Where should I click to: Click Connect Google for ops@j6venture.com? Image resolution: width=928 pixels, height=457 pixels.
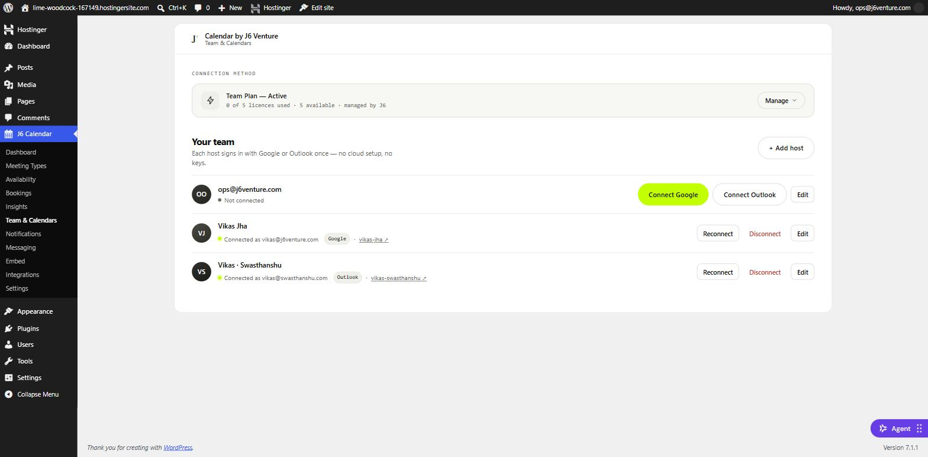pyautogui.click(x=673, y=195)
